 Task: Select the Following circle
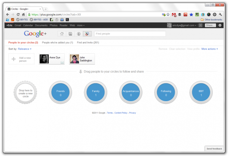coord(166,92)
